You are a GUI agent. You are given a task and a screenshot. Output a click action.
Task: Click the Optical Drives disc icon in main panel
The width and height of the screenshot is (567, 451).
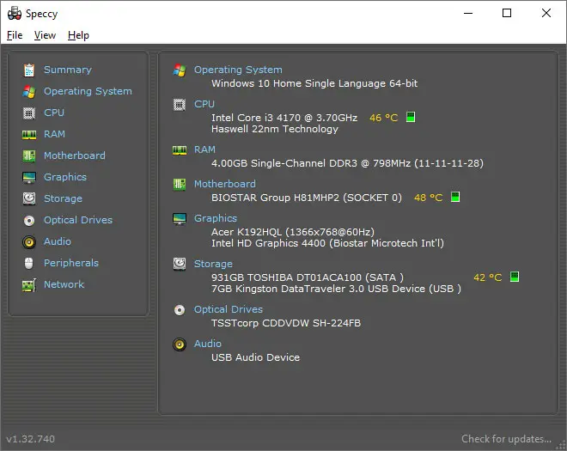180,310
